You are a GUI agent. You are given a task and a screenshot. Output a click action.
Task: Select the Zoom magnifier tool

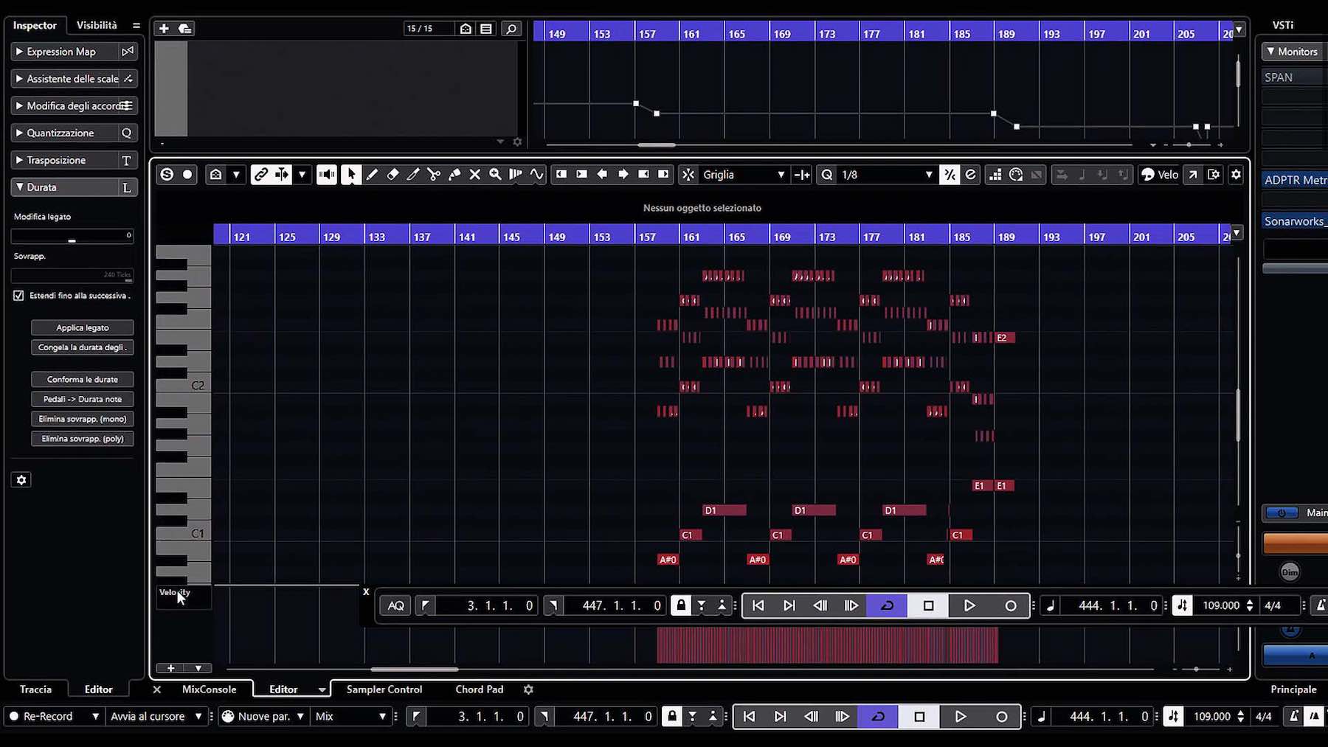(495, 174)
